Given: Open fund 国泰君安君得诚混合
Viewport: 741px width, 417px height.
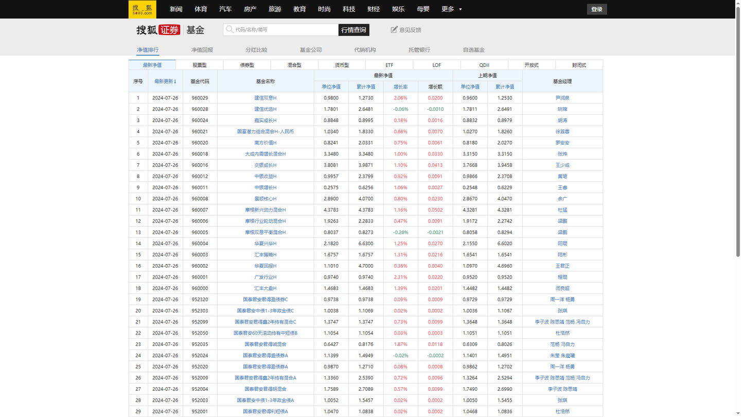Looking at the screenshot, I should [x=266, y=344].
